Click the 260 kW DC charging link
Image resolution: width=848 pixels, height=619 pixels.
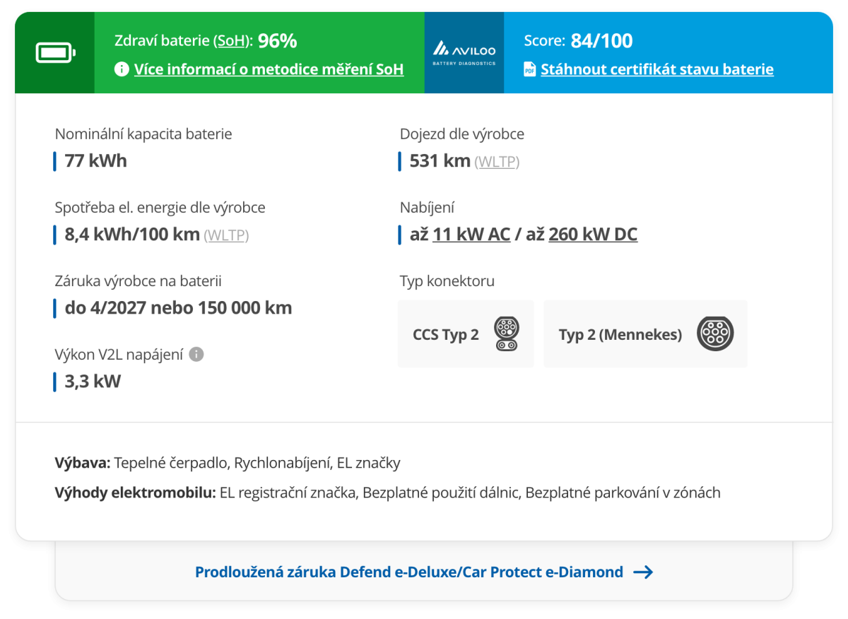point(593,235)
